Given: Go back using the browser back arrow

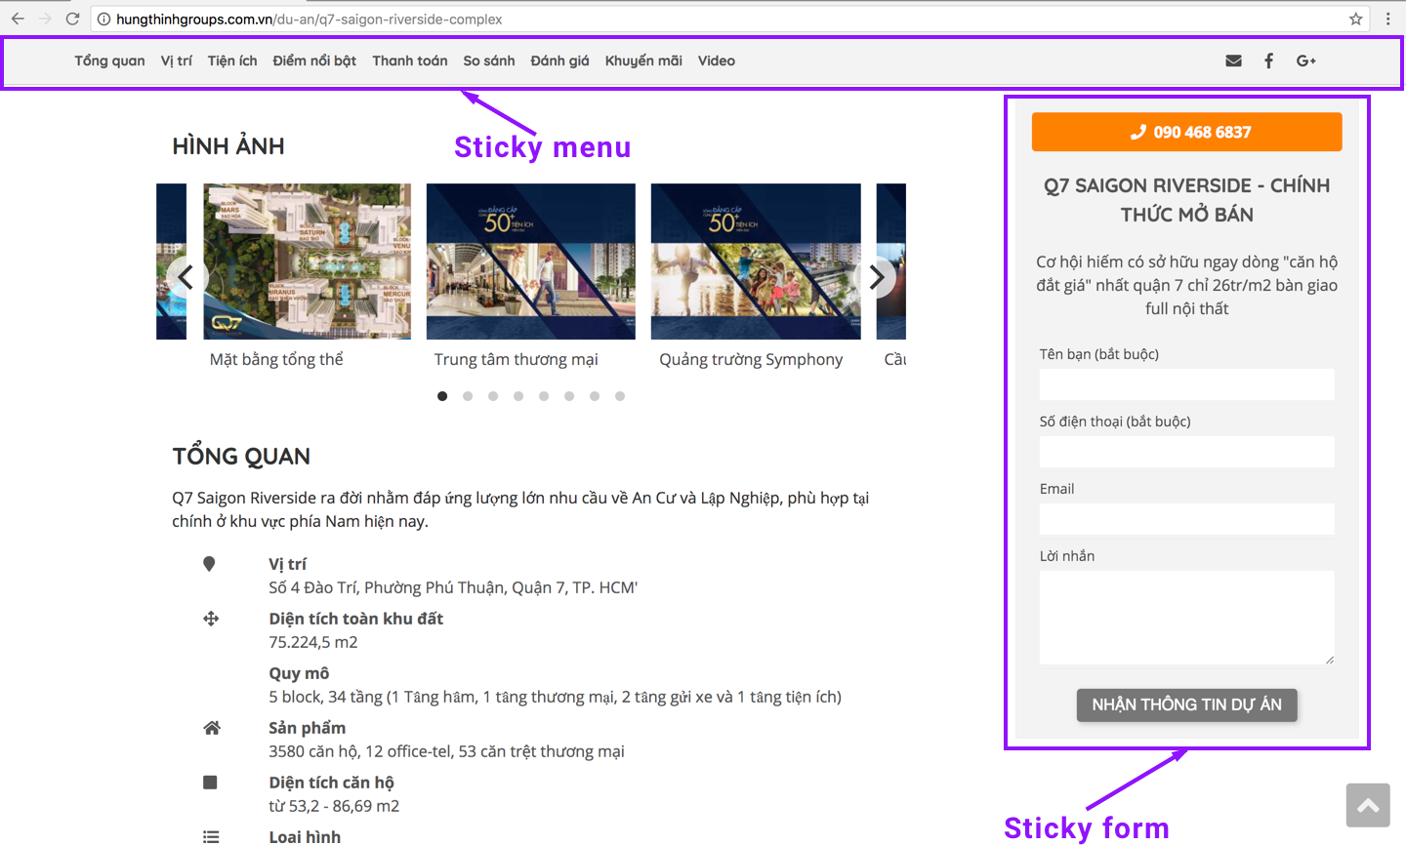Looking at the screenshot, I should pyautogui.click(x=18, y=19).
